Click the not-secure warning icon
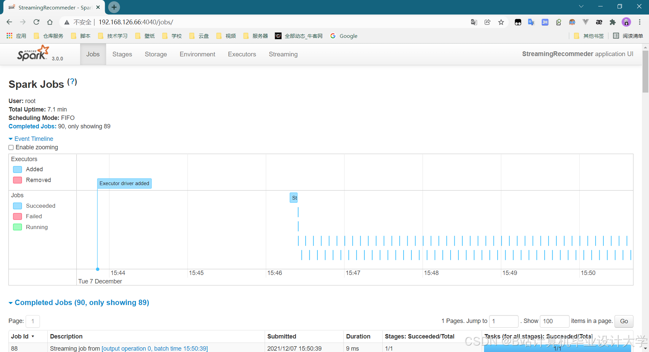Viewport: 649px width, 352px height. (x=67, y=22)
